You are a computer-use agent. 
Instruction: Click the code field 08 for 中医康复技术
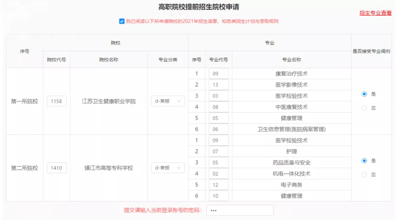pos(219,107)
